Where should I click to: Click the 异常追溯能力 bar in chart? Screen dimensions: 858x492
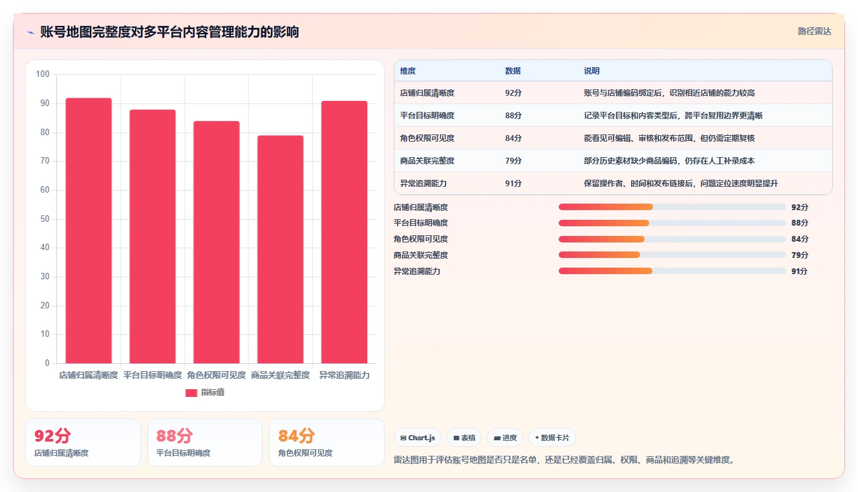point(344,232)
